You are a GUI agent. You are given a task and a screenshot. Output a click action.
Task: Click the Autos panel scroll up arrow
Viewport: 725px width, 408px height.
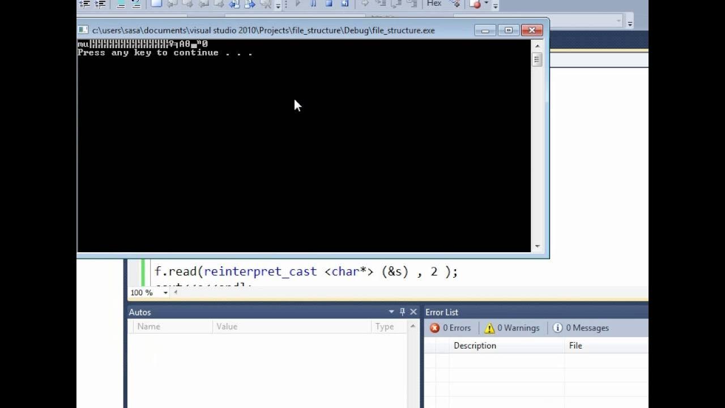tap(412, 326)
